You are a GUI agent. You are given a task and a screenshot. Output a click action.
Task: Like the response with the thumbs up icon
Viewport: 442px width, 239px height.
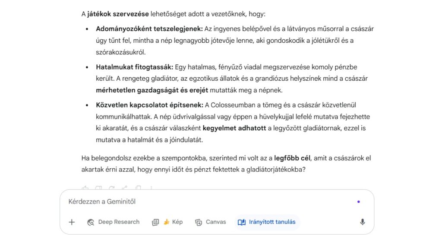(85, 188)
